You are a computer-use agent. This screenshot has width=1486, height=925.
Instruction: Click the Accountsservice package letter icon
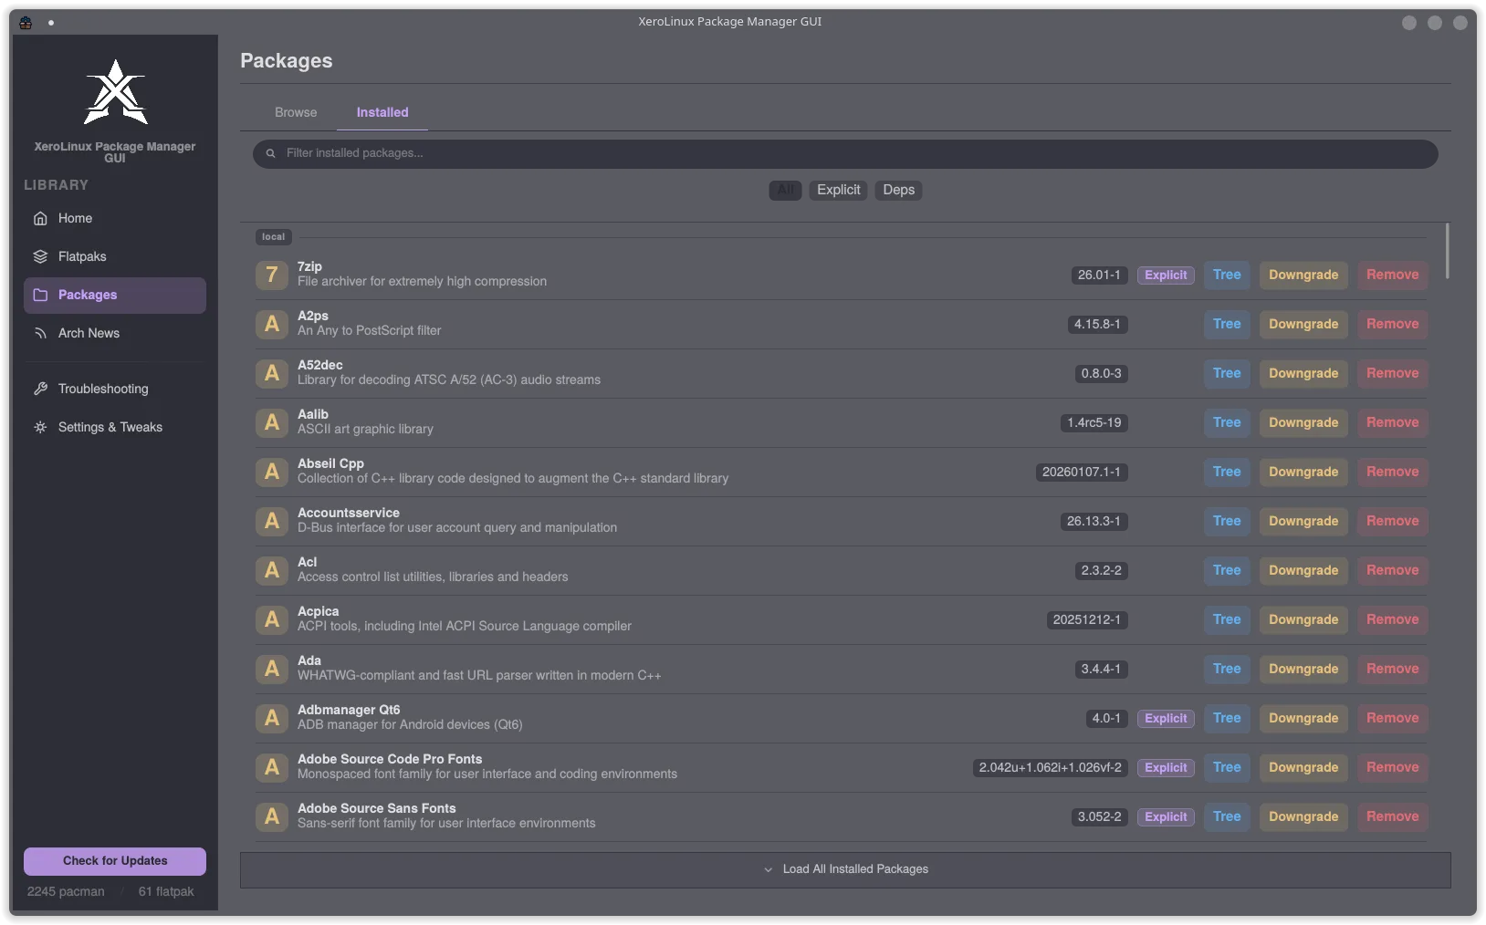(272, 521)
